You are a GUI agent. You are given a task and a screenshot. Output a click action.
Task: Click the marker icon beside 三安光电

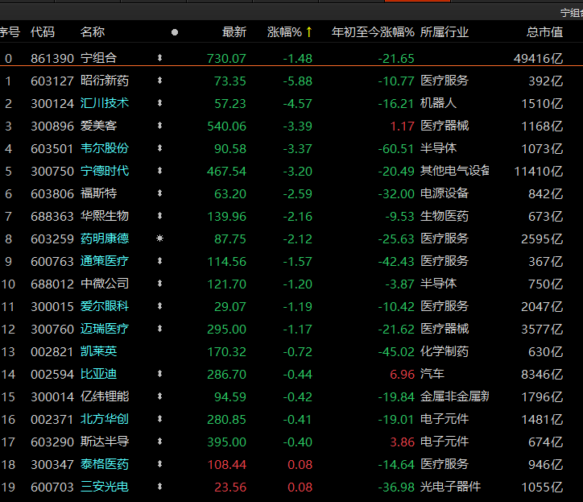(x=159, y=487)
